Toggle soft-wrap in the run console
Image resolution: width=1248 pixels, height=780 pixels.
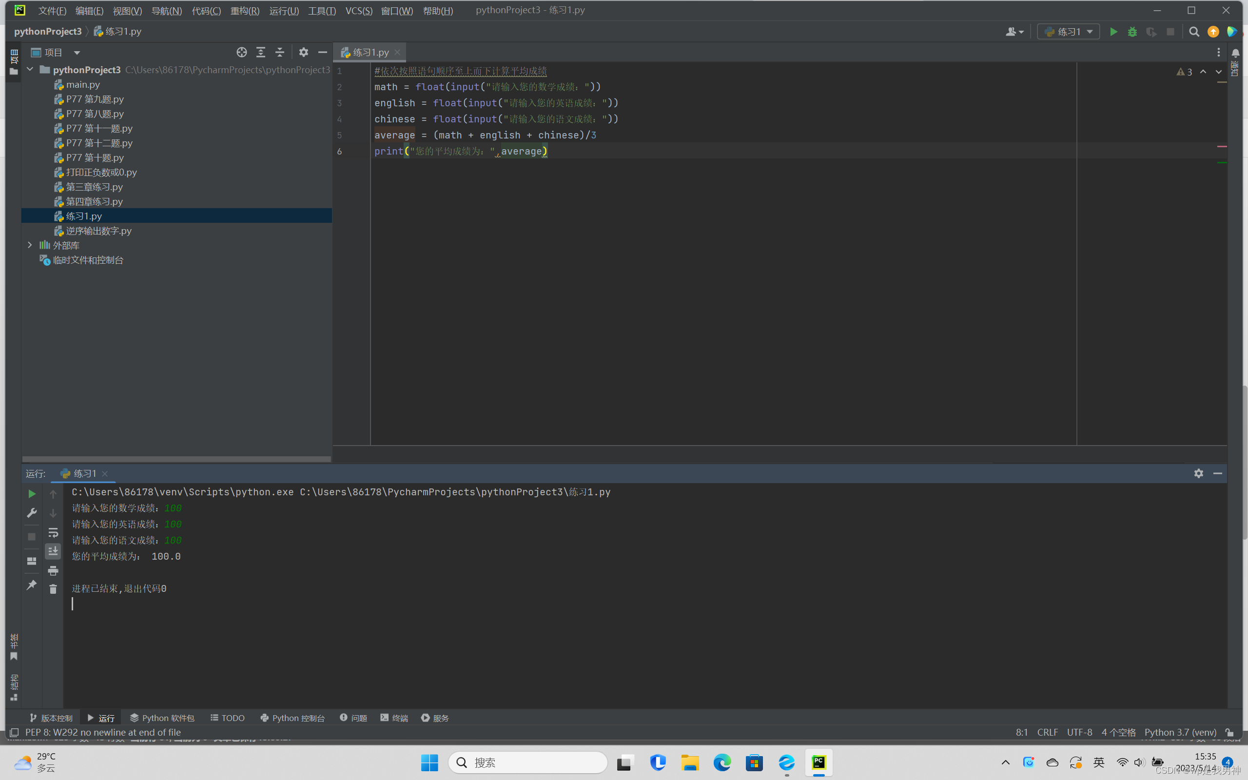click(53, 532)
